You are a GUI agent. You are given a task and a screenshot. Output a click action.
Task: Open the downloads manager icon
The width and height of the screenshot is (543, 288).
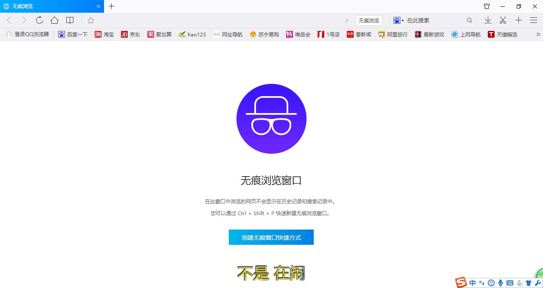pos(488,20)
